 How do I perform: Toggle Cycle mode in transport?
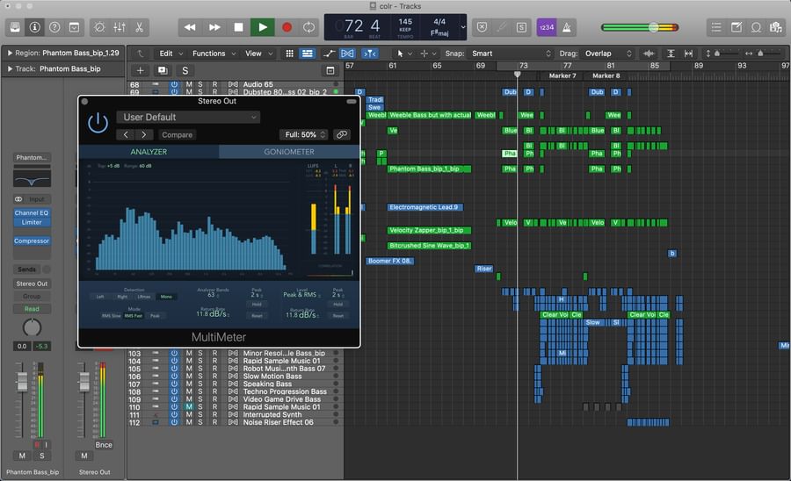click(308, 27)
